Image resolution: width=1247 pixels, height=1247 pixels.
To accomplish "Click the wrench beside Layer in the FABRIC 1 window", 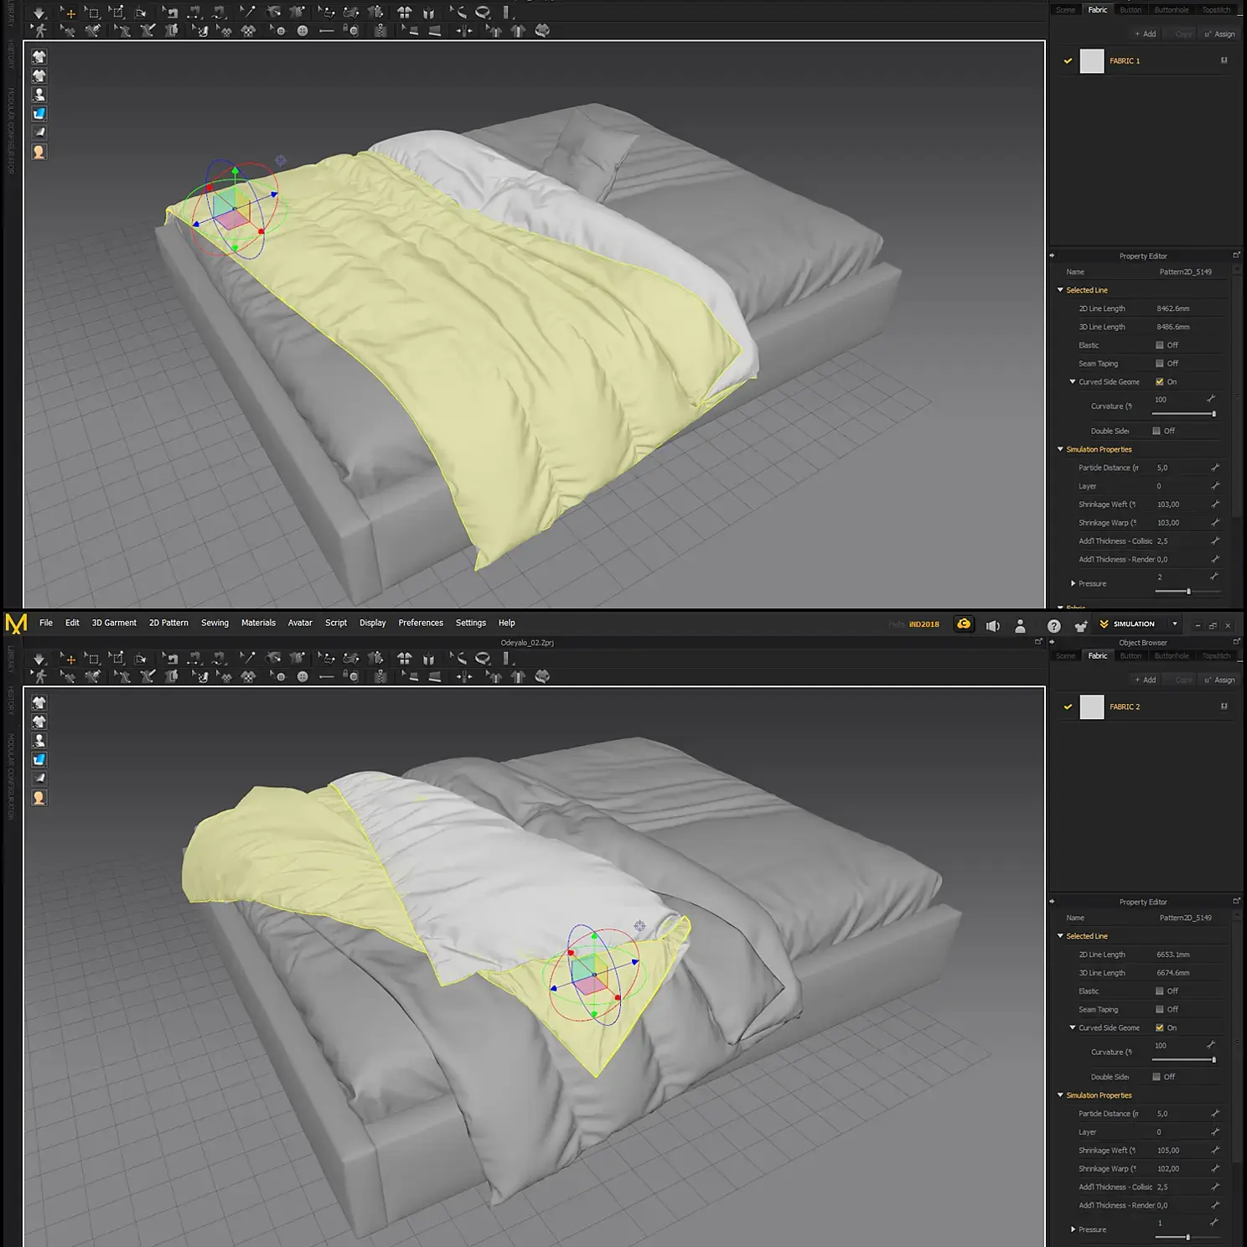I will click(1215, 485).
